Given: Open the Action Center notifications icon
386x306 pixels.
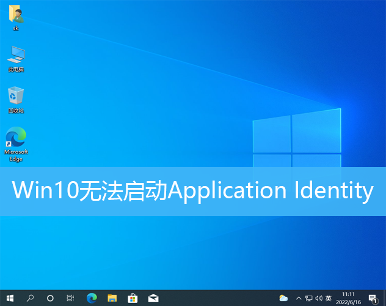Looking at the screenshot, I should 373,298.
